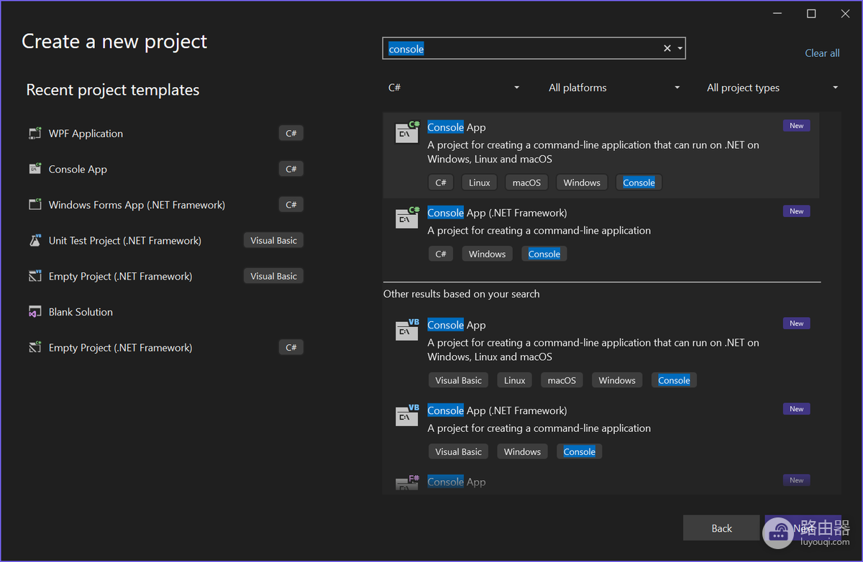Click the Unit Test Project flask icon
The width and height of the screenshot is (863, 562).
click(x=35, y=241)
